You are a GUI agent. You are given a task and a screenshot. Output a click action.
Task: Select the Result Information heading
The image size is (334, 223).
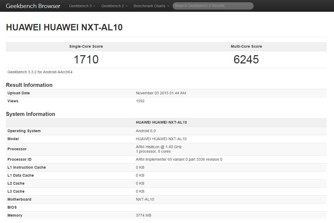coord(29,85)
